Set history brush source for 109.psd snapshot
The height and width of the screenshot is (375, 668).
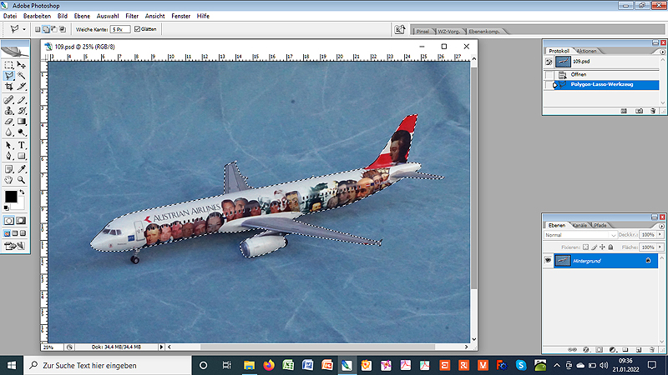click(549, 62)
